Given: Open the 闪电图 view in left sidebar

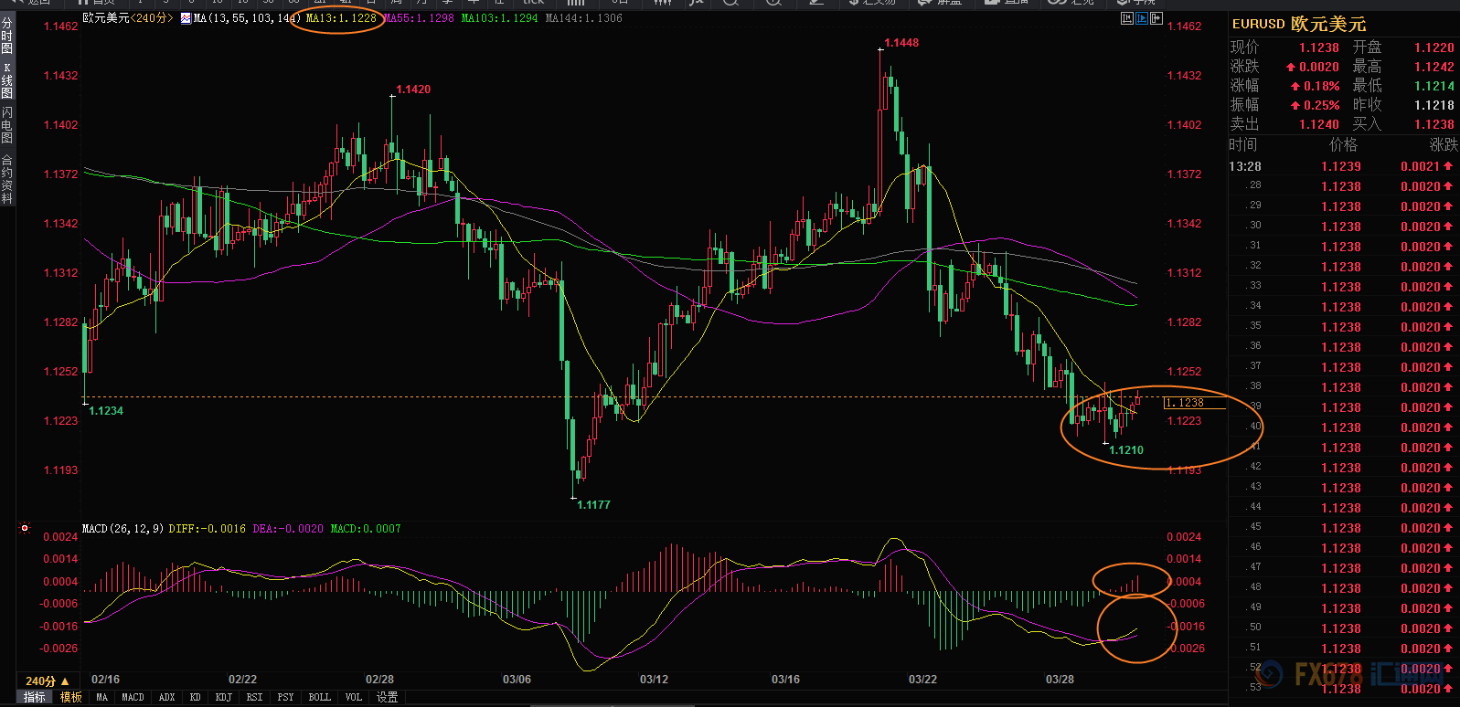Looking at the screenshot, I should coord(7,125).
